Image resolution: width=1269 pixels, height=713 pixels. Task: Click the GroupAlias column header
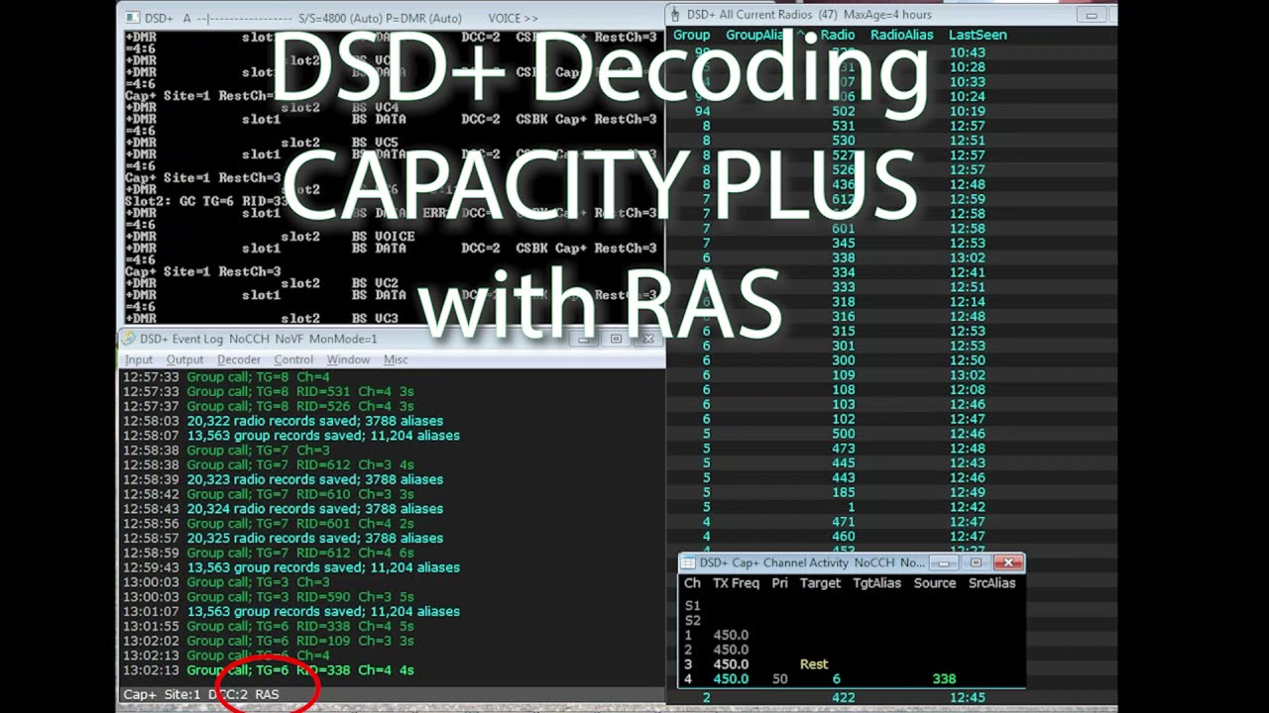pyautogui.click(x=754, y=35)
